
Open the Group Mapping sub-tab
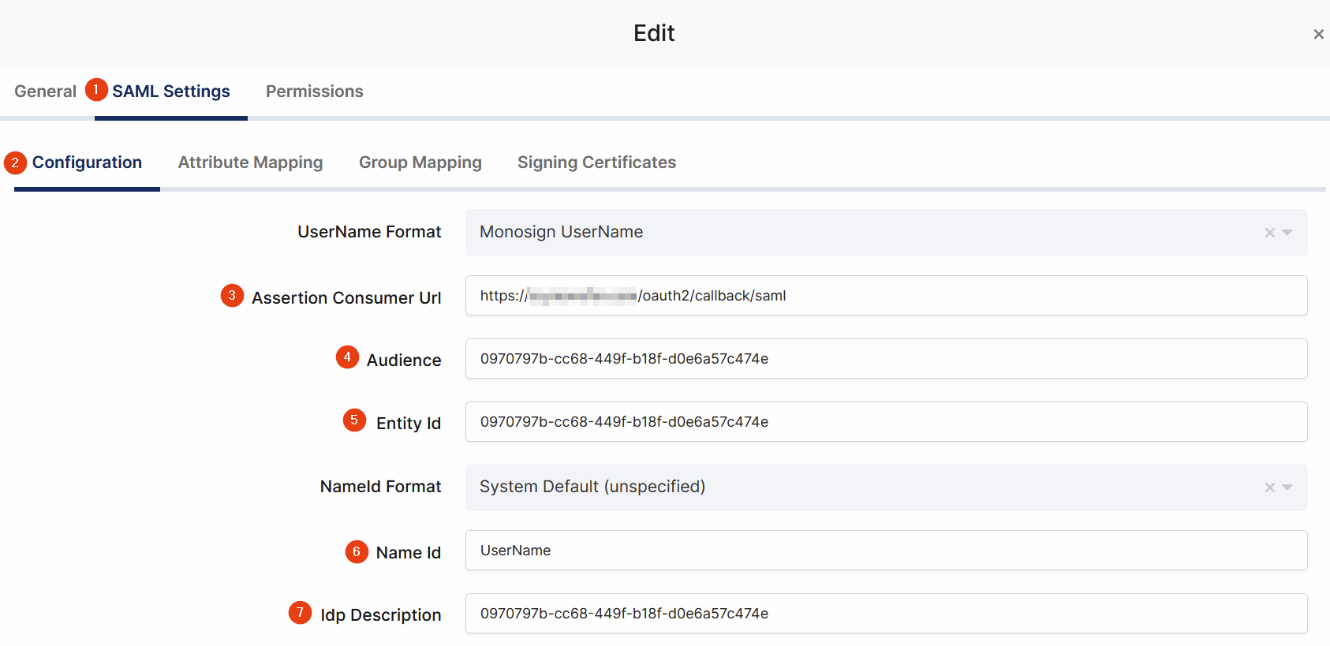point(420,162)
